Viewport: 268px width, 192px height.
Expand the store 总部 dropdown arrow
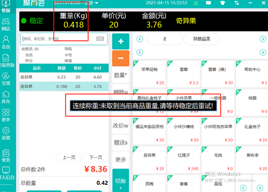tap(96, 3)
